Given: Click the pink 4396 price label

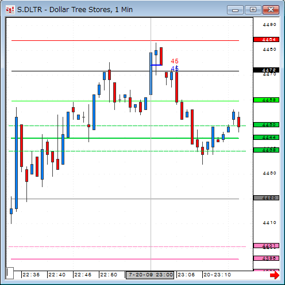Looking at the screenshot, I should [x=266, y=259].
